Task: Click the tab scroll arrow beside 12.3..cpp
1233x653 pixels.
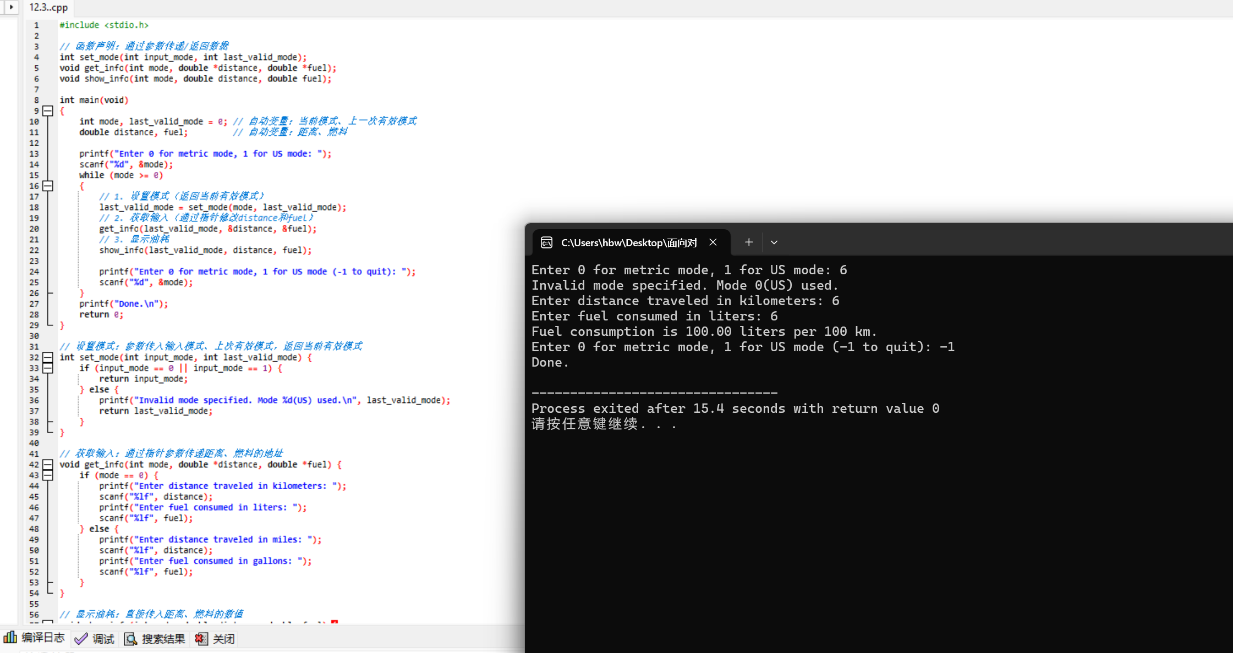Action: [x=11, y=7]
